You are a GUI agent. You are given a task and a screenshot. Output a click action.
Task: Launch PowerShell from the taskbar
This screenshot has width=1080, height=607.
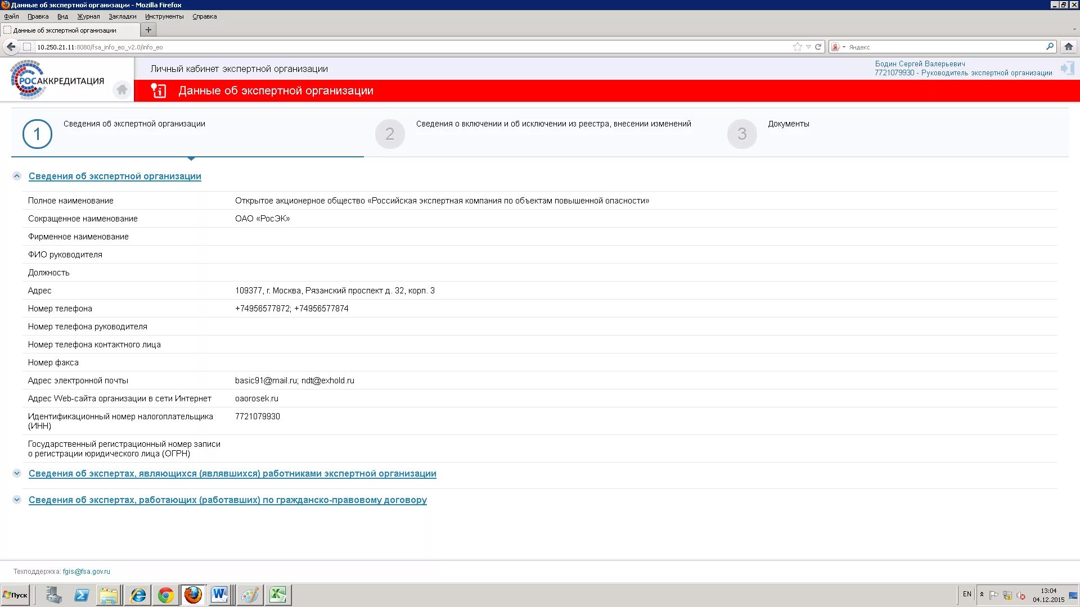[82, 595]
